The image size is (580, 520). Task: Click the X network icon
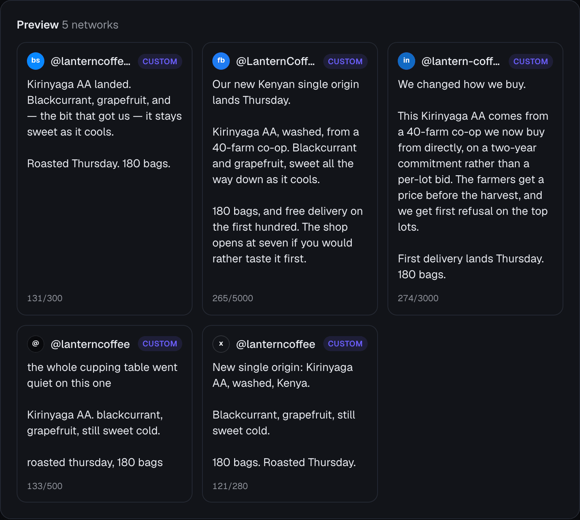coord(221,344)
